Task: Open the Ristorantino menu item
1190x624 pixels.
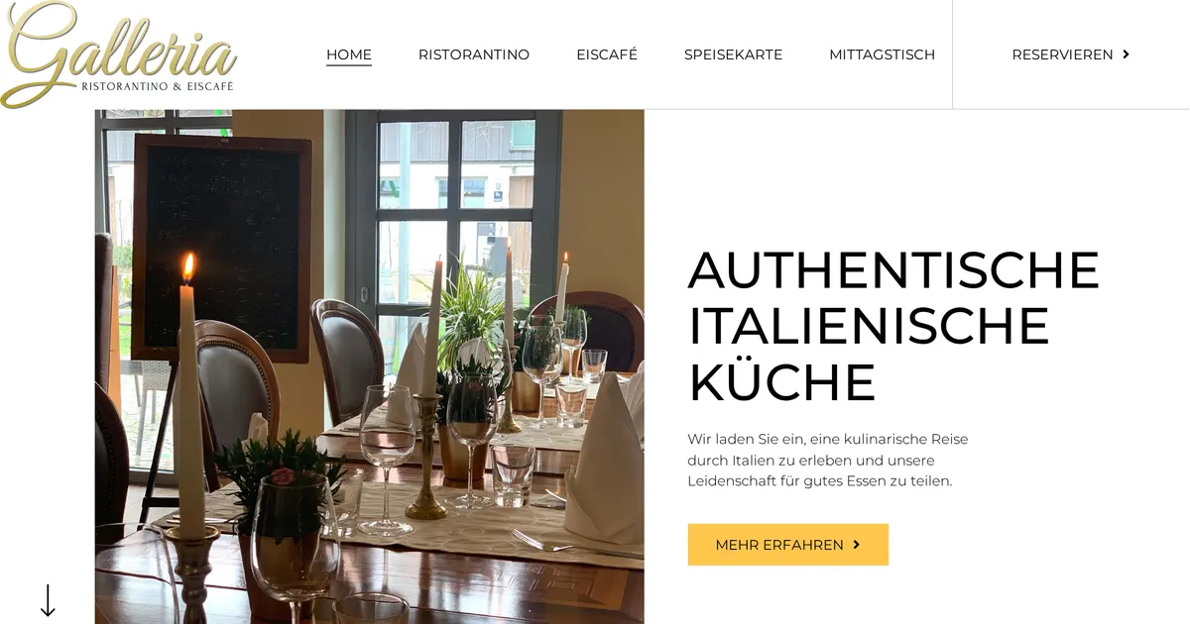Action: tap(474, 54)
